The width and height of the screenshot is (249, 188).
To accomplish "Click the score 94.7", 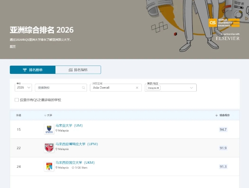I will [223, 130].
